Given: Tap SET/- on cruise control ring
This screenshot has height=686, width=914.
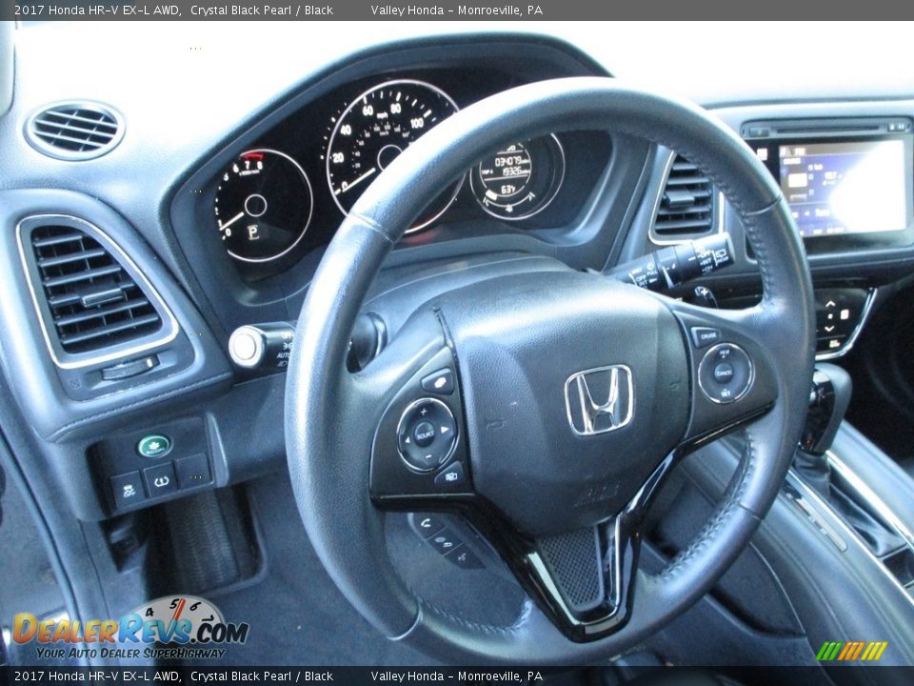Looking at the screenshot, I should [x=725, y=393].
